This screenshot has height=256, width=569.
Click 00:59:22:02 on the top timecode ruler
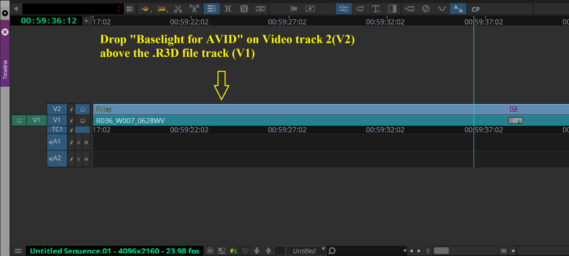pos(189,21)
